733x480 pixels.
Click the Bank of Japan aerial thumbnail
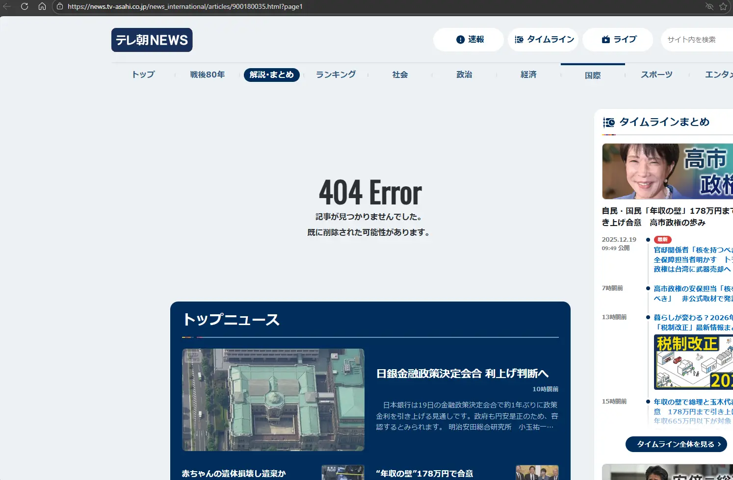pyautogui.click(x=273, y=400)
